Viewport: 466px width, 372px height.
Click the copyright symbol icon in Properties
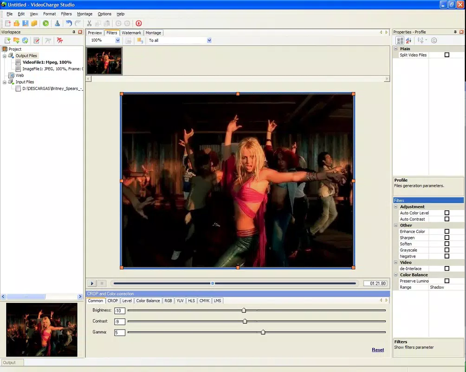pos(434,40)
